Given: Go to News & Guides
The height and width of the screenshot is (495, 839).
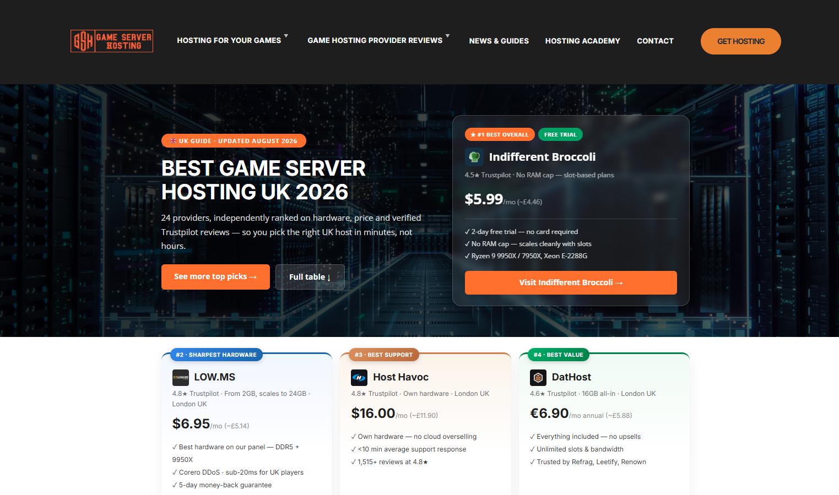Looking at the screenshot, I should click(499, 41).
